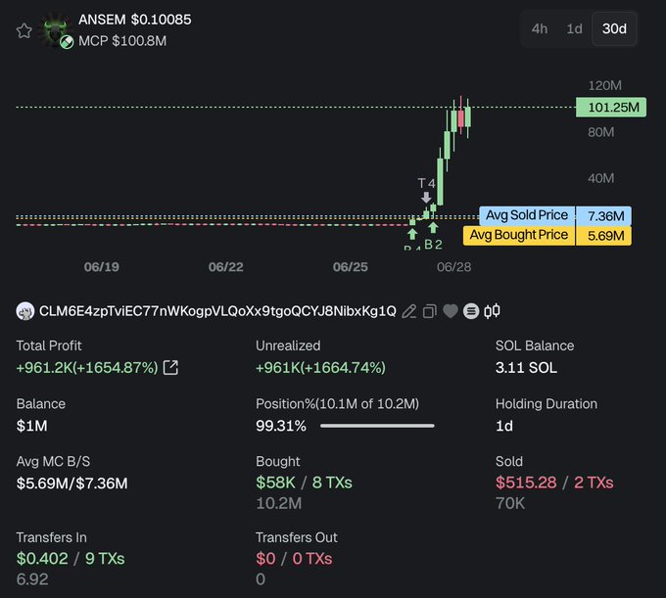Click the Balance $1M value
Image resolution: width=666 pixels, height=598 pixels.
pos(32,426)
